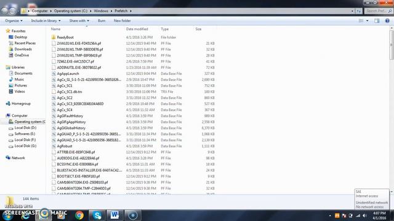The image size is (394, 221).
Task: Refresh the current folder view
Action: tap(358, 11)
